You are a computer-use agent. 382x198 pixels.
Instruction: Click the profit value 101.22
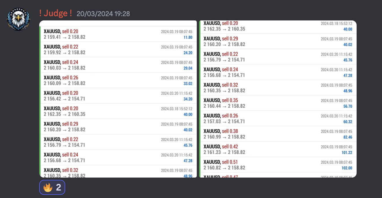346,153
